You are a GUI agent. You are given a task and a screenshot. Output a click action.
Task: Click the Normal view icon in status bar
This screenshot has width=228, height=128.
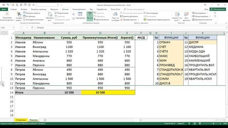click(189, 123)
